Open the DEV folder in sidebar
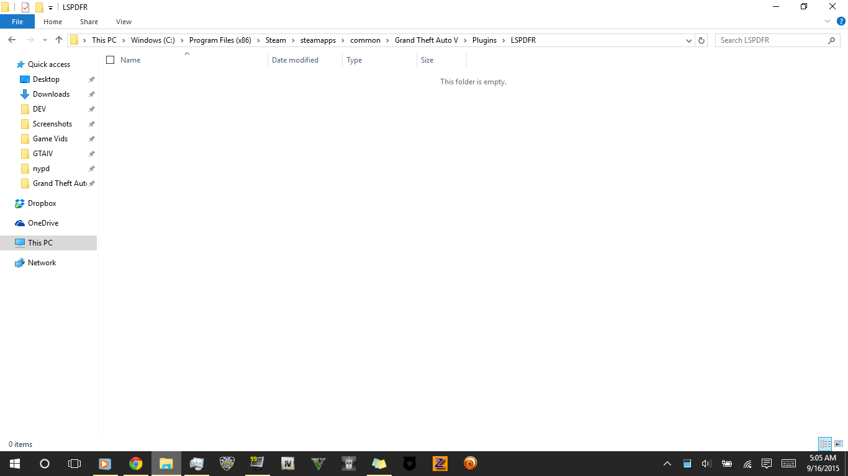This screenshot has width=848, height=476. pos(39,109)
